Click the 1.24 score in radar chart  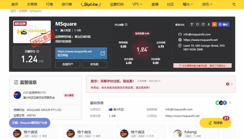[142, 50]
